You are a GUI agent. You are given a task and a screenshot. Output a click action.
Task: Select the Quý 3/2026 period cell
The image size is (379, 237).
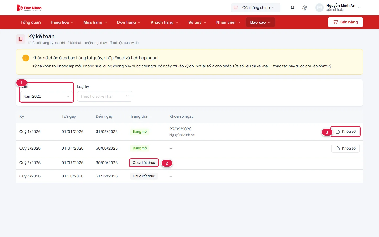click(x=30, y=163)
